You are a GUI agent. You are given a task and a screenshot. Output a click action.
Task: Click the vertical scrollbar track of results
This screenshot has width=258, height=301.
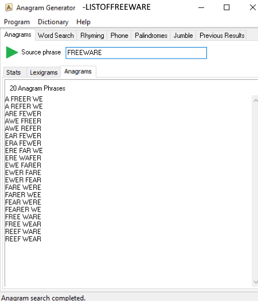click(256, 191)
